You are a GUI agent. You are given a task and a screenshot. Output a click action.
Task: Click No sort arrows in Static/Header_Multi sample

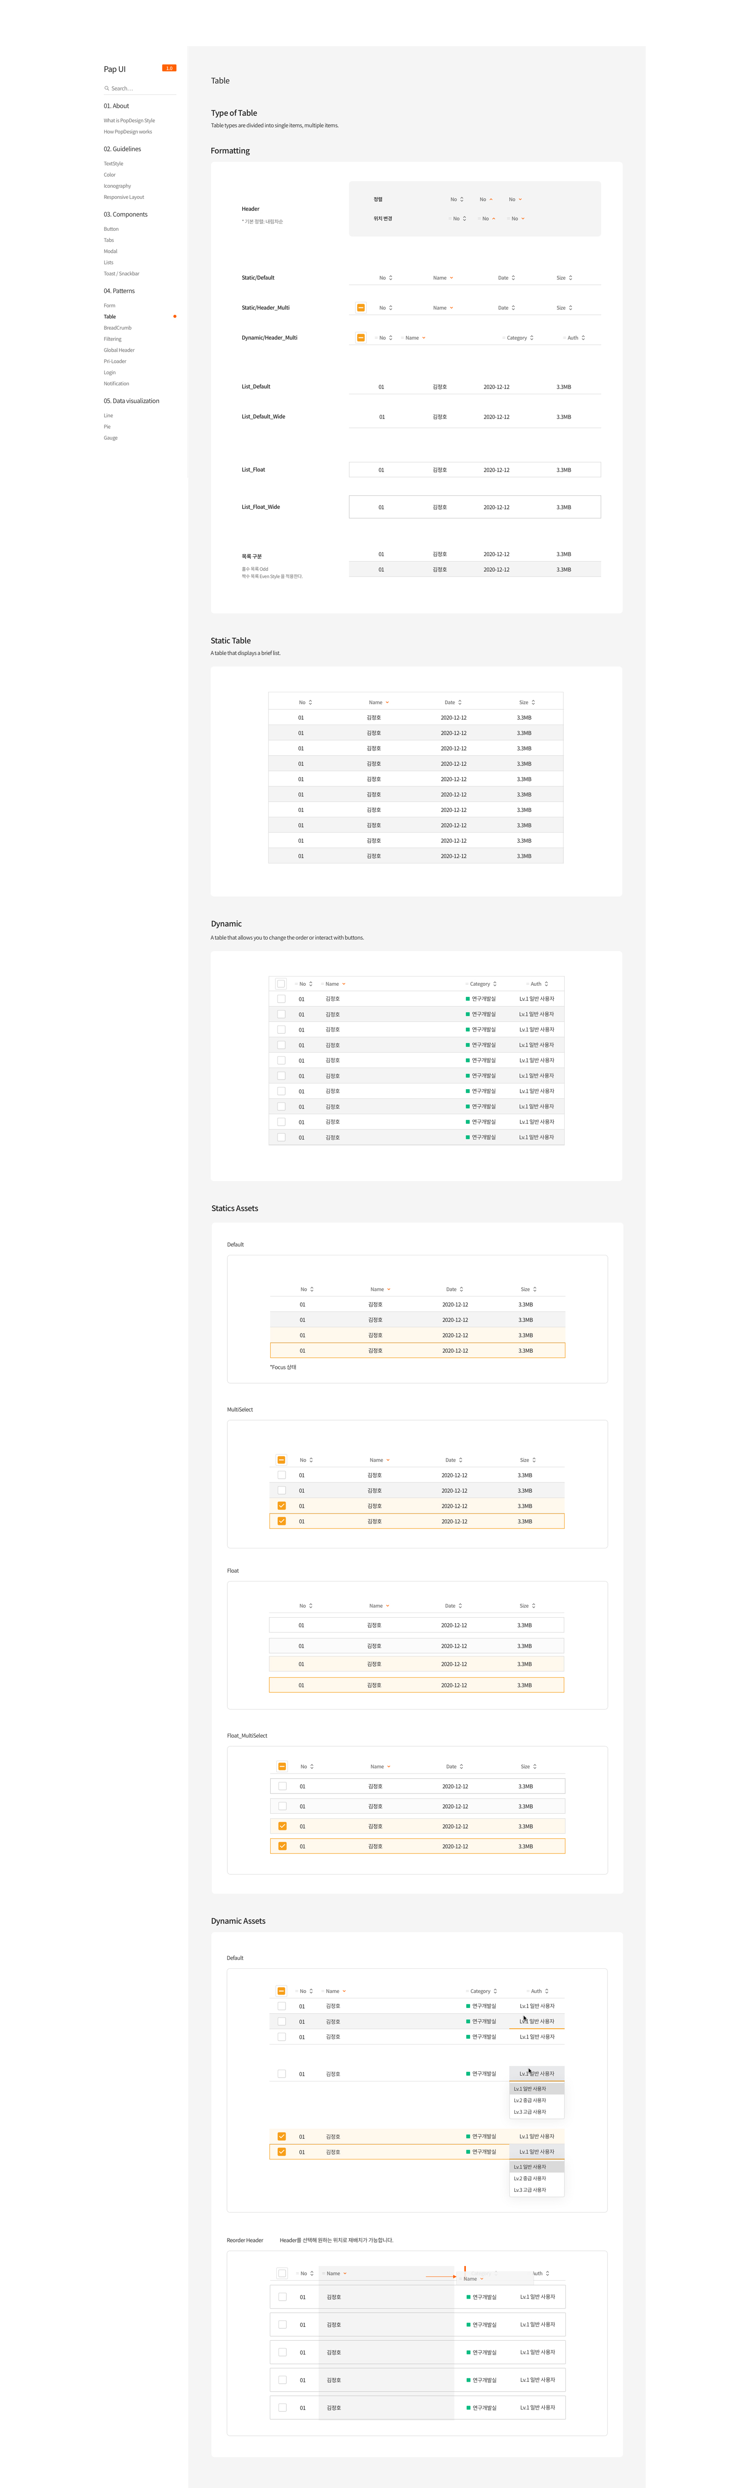click(x=391, y=307)
